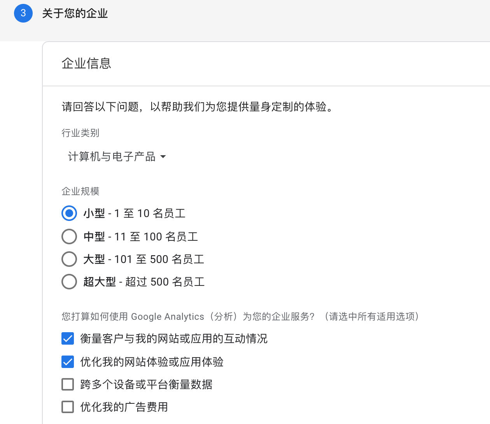Image resolution: width=490 pixels, height=424 pixels.
Task: Click the arrow beside 计算机与电子产品
Action: click(163, 157)
